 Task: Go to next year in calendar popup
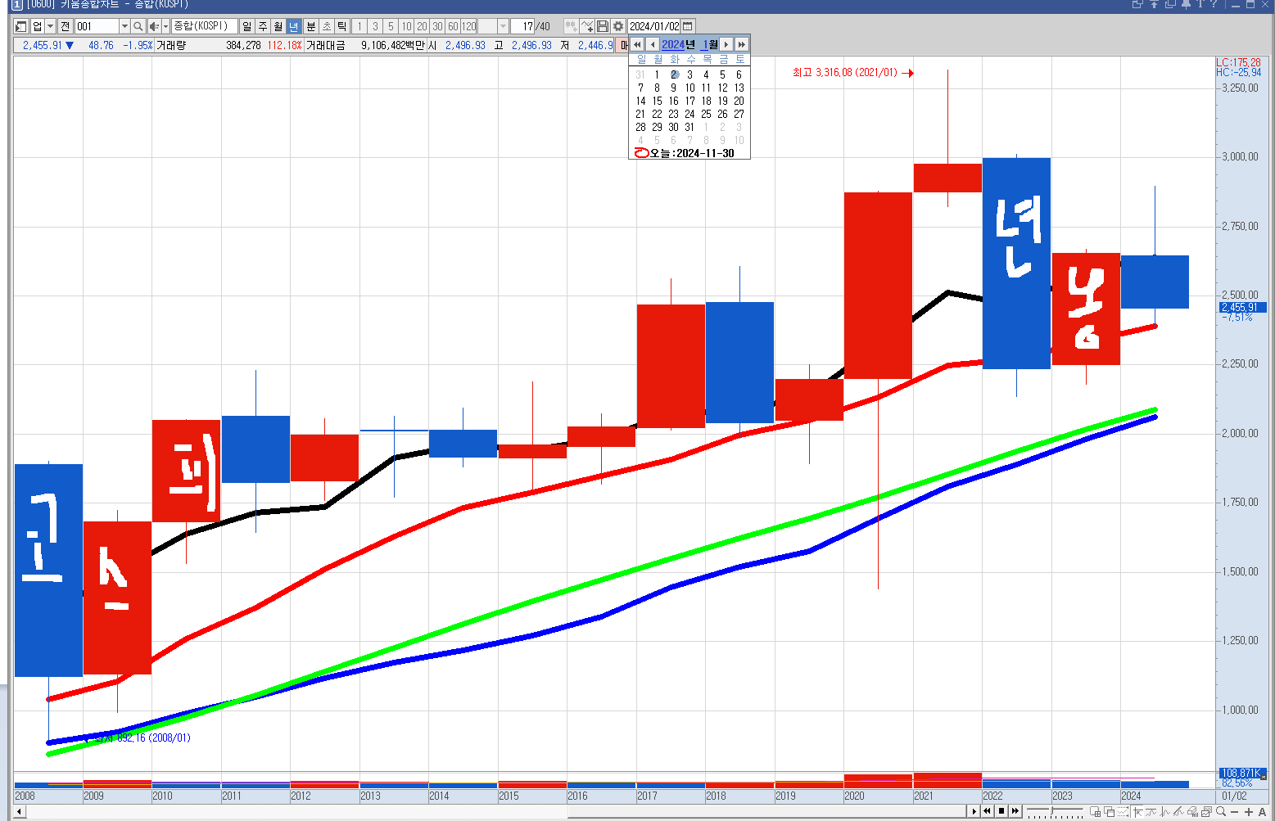pos(741,44)
